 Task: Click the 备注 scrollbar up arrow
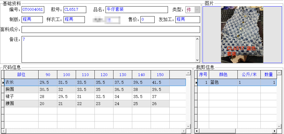197,39
